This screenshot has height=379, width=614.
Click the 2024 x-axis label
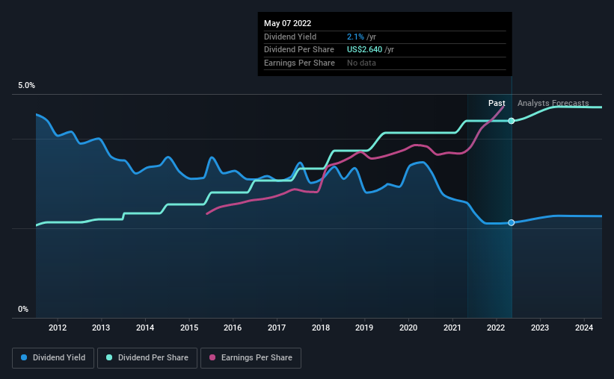584,328
